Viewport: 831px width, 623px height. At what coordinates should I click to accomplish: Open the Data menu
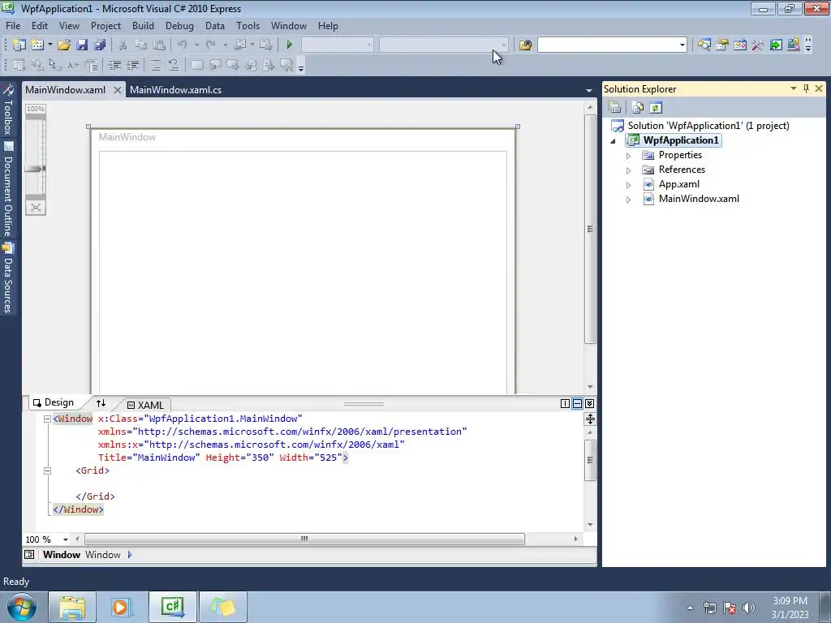(x=214, y=25)
